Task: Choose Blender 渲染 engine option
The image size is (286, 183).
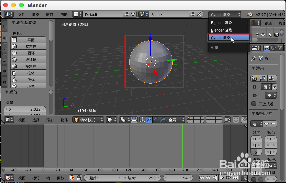Action: pyautogui.click(x=229, y=23)
